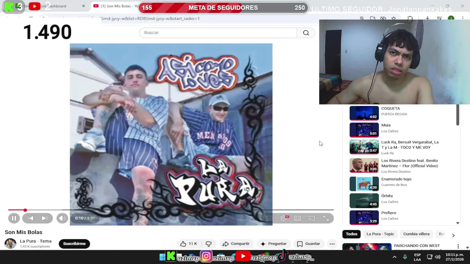
Task: Click the red video progress scrubber
Action: pyautogui.click(x=25, y=210)
